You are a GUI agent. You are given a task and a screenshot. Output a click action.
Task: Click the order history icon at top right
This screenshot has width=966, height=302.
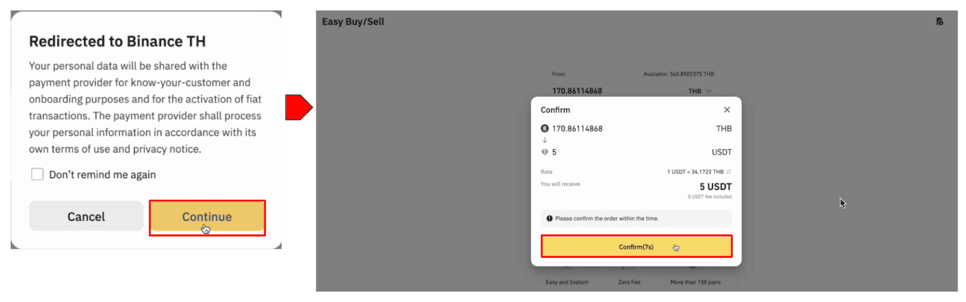click(x=939, y=22)
